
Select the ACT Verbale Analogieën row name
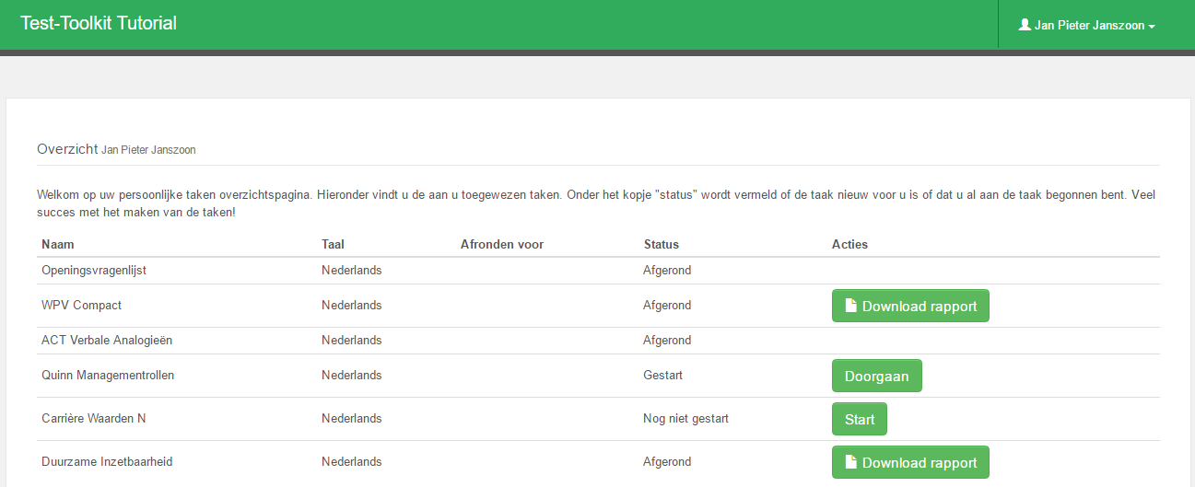[107, 341]
